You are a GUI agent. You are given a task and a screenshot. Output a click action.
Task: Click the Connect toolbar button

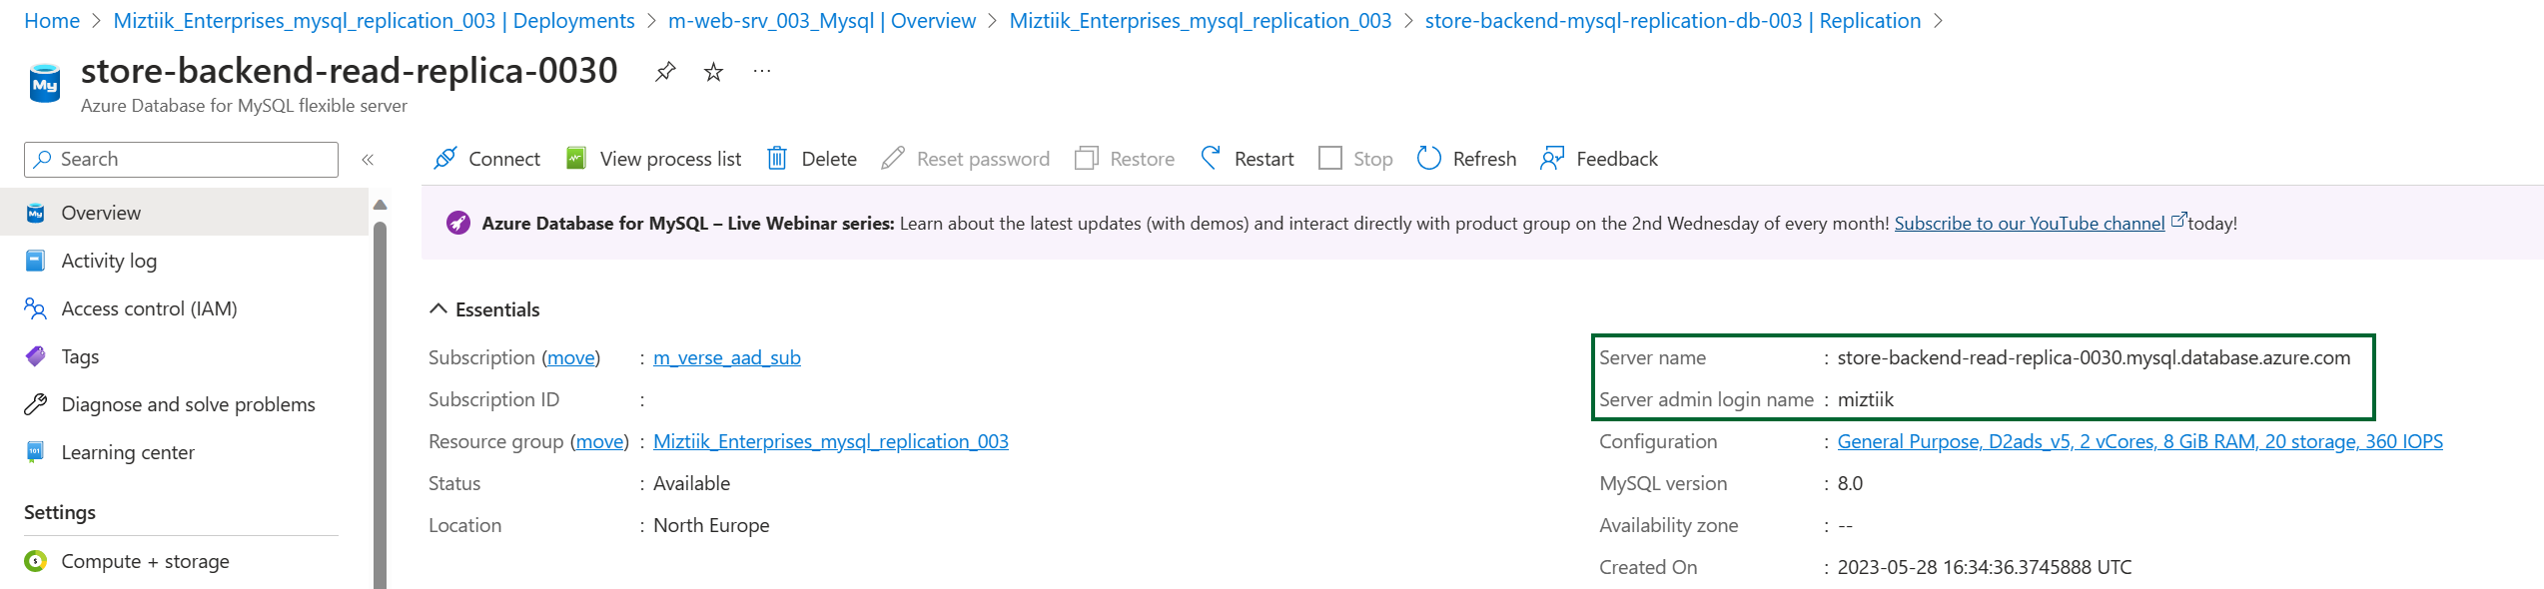click(486, 159)
